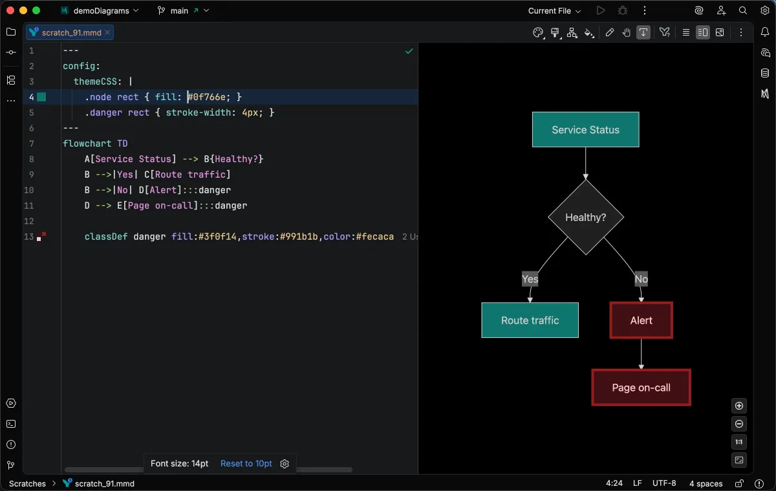Open the demoDiagrams project dropdown
Image resolution: width=776 pixels, height=491 pixels.
[100, 10]
